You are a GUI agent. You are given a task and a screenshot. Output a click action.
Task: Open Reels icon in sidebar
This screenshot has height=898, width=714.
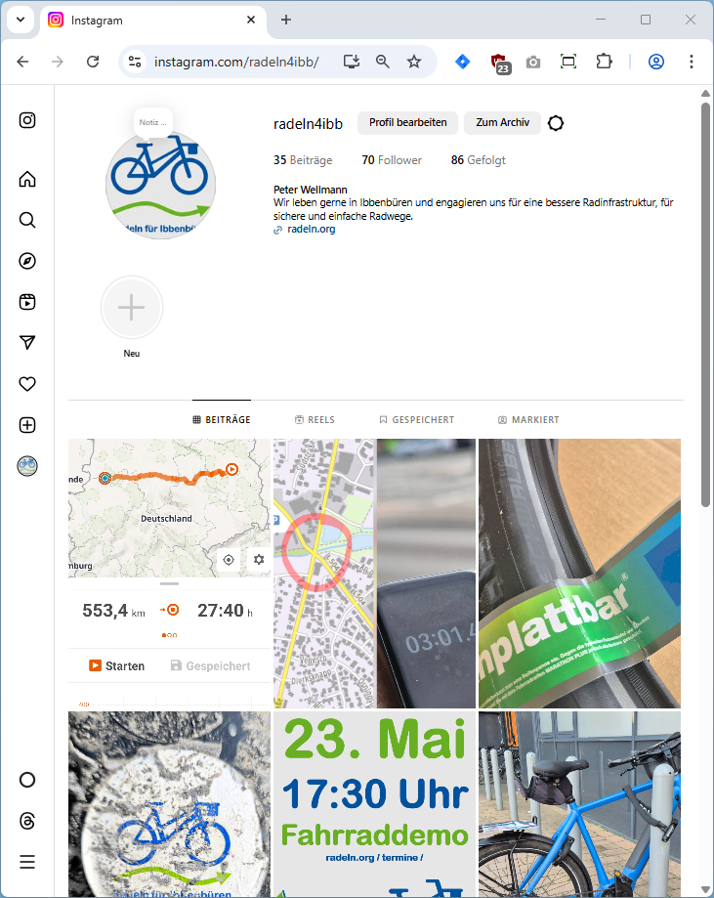pyautogui.click(x=27, y=302)
